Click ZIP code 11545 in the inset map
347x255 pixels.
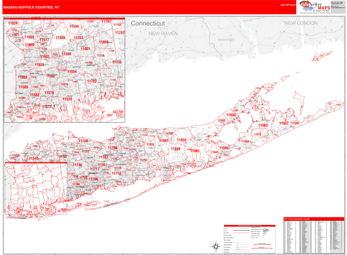point(74,26)
